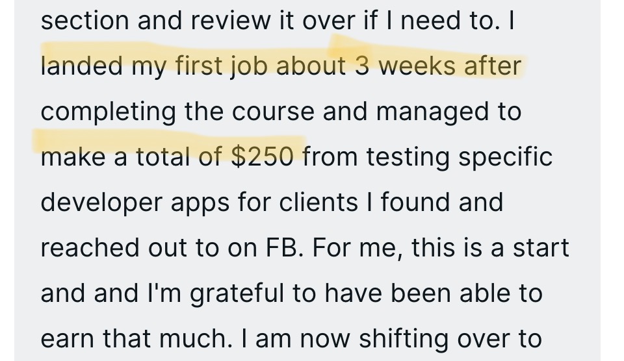Click the word "course"
The height and width of the screenshot is (361, 624).
point(265,112)
